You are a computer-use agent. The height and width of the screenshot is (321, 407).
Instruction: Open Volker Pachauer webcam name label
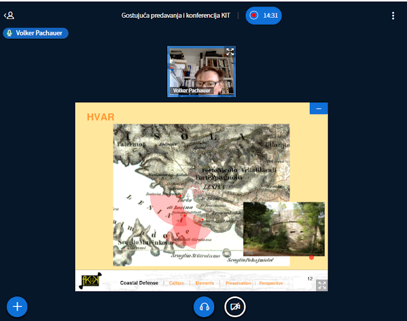click(191, 90)
